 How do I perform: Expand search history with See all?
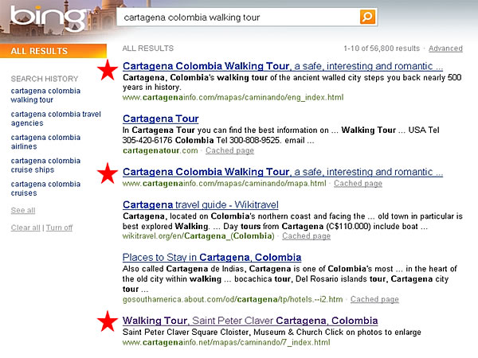coord(23,210)
